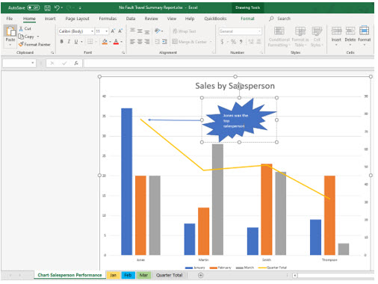
Task: Open the Undo history dropdown arrow
Action: 62,8
